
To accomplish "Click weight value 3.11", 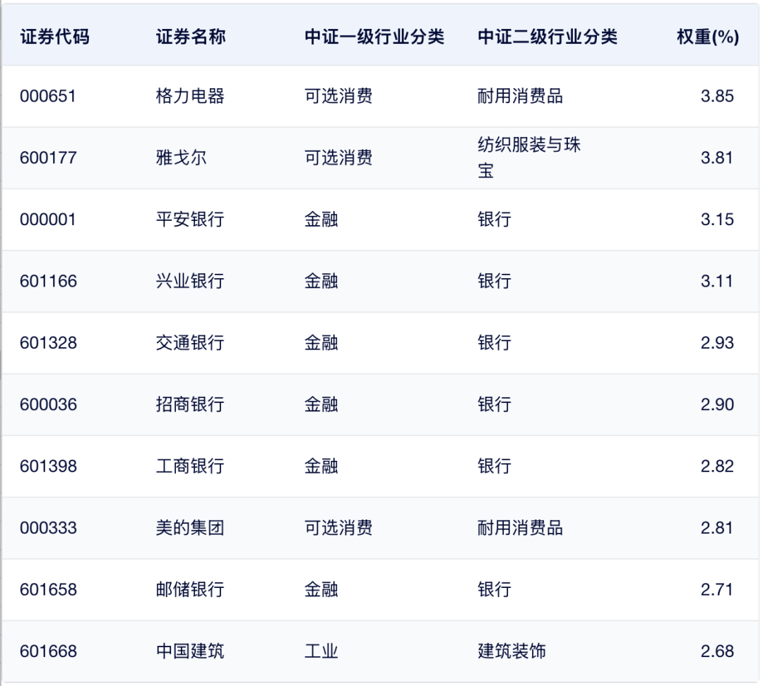I will click(x=716, y=281).
